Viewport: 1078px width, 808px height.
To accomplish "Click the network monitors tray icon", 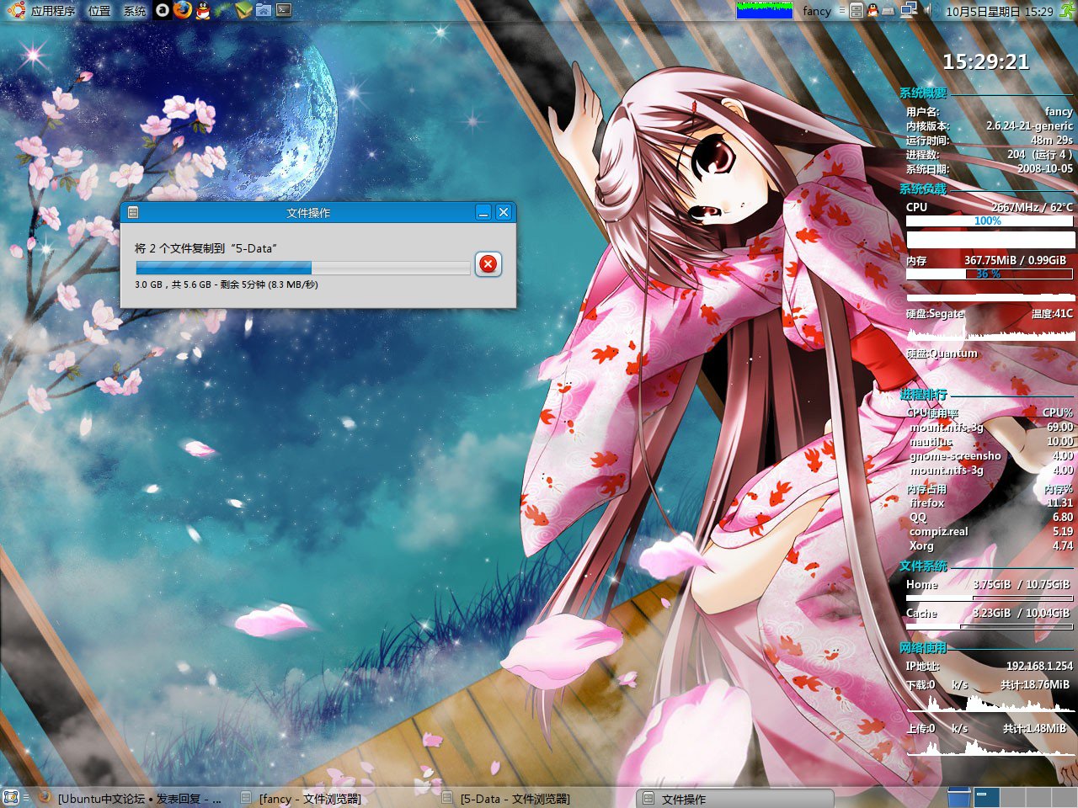I will [908, 10].
